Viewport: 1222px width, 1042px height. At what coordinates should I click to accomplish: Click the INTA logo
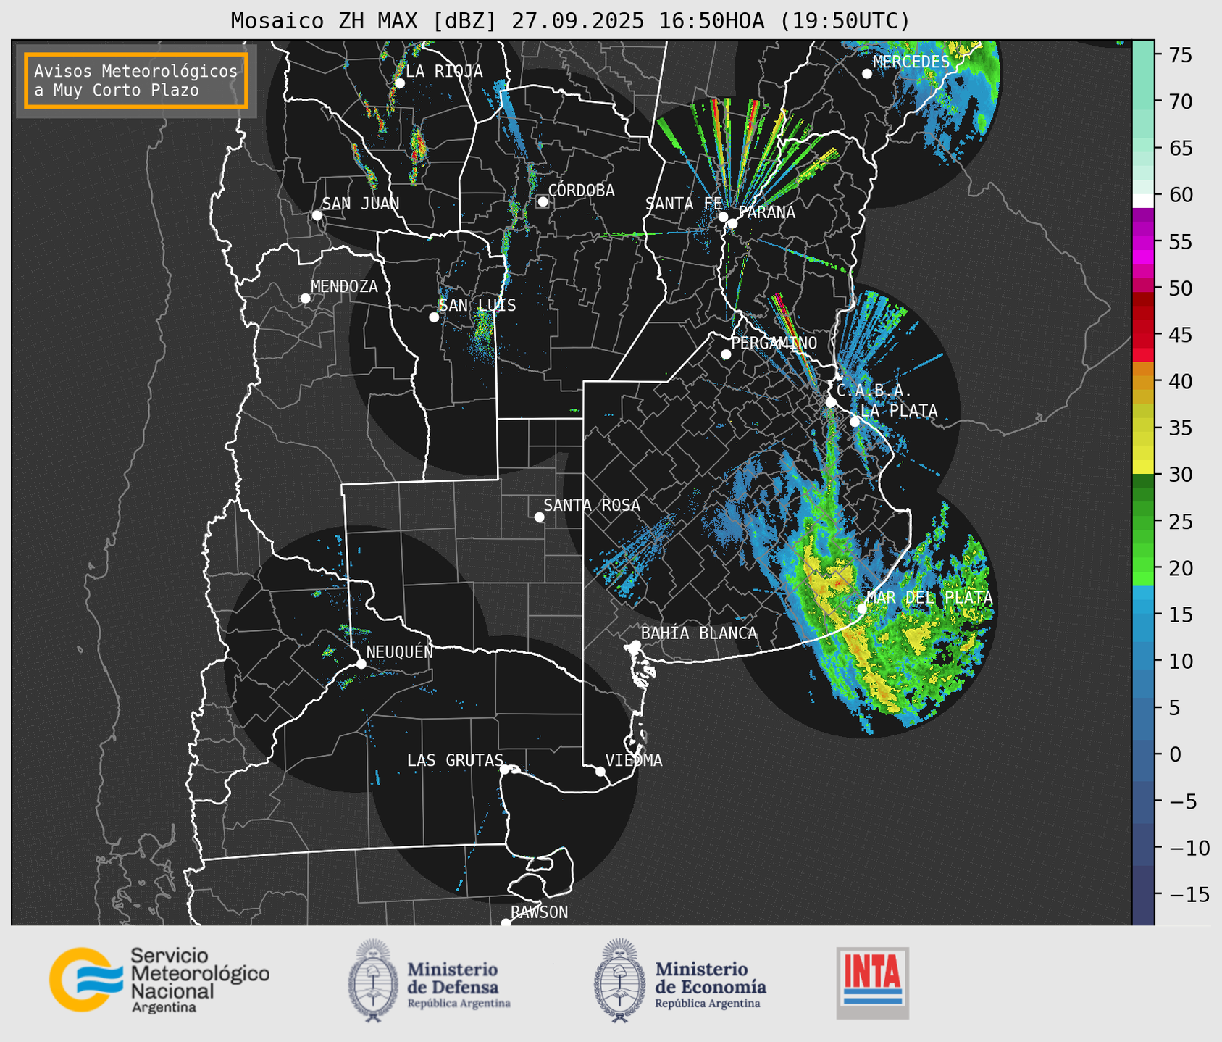(x=872, y=983)
